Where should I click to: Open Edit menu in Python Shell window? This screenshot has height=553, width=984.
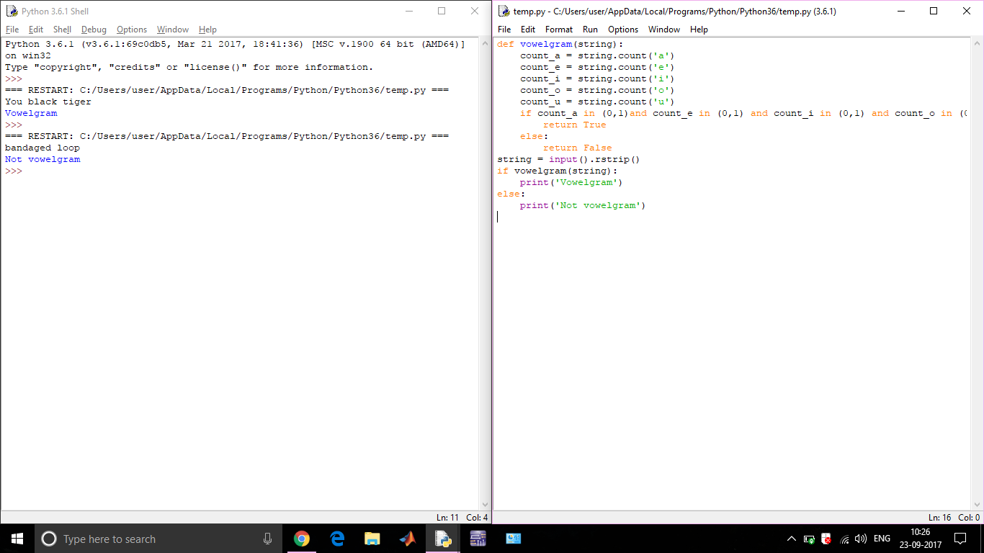click(x=36, y=30)
